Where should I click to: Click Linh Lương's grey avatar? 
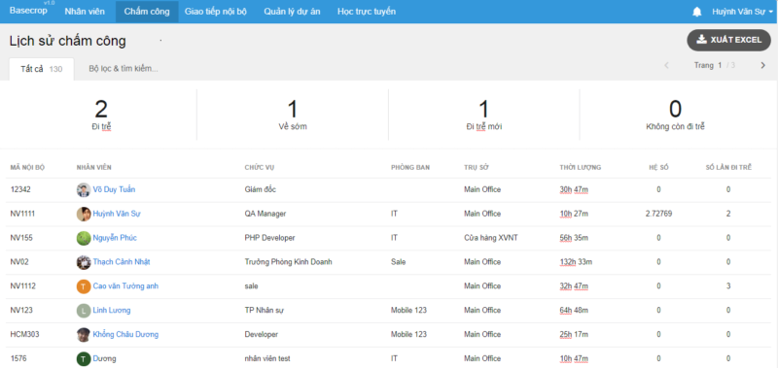point(84,311)
